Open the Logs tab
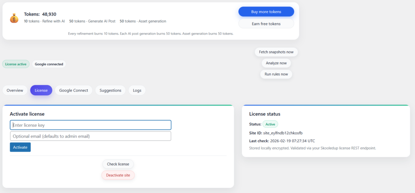This screenshot has width=415, height=193. [137, 90]
